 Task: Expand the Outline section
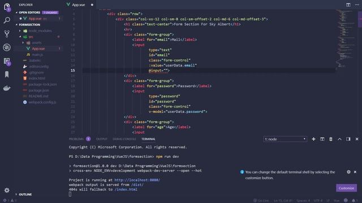pyautogui.click(x=16, y=195)
